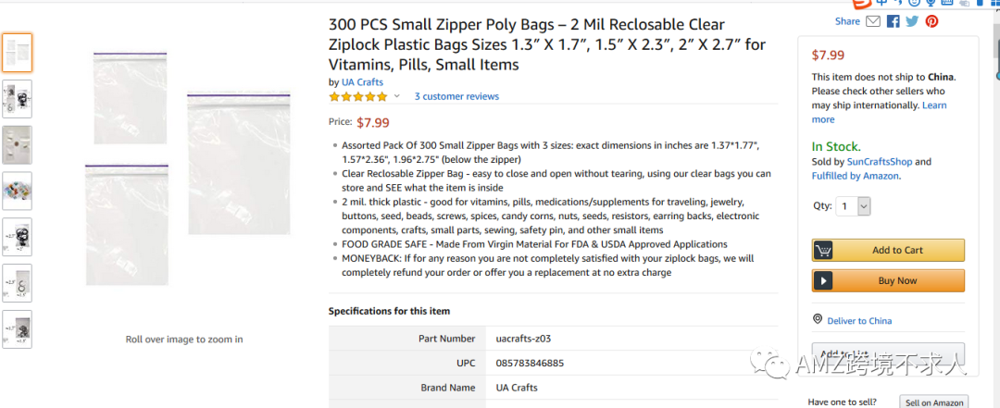Click the Sogou input method icon
Viewport: 1000px width, 408px height.
[x=861, y=4]
